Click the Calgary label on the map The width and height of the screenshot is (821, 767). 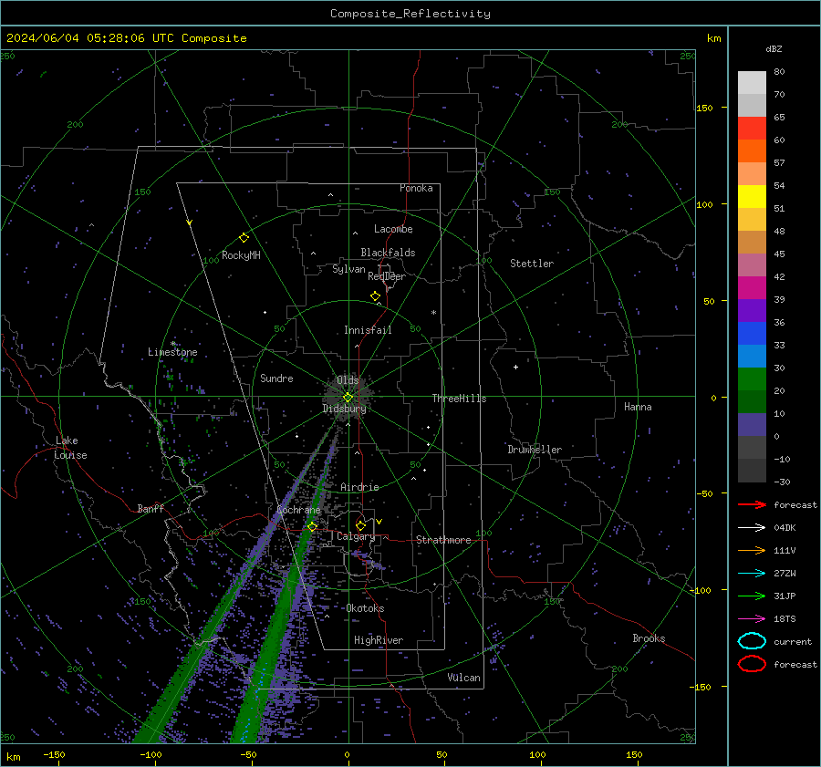(x=356, y=536)
